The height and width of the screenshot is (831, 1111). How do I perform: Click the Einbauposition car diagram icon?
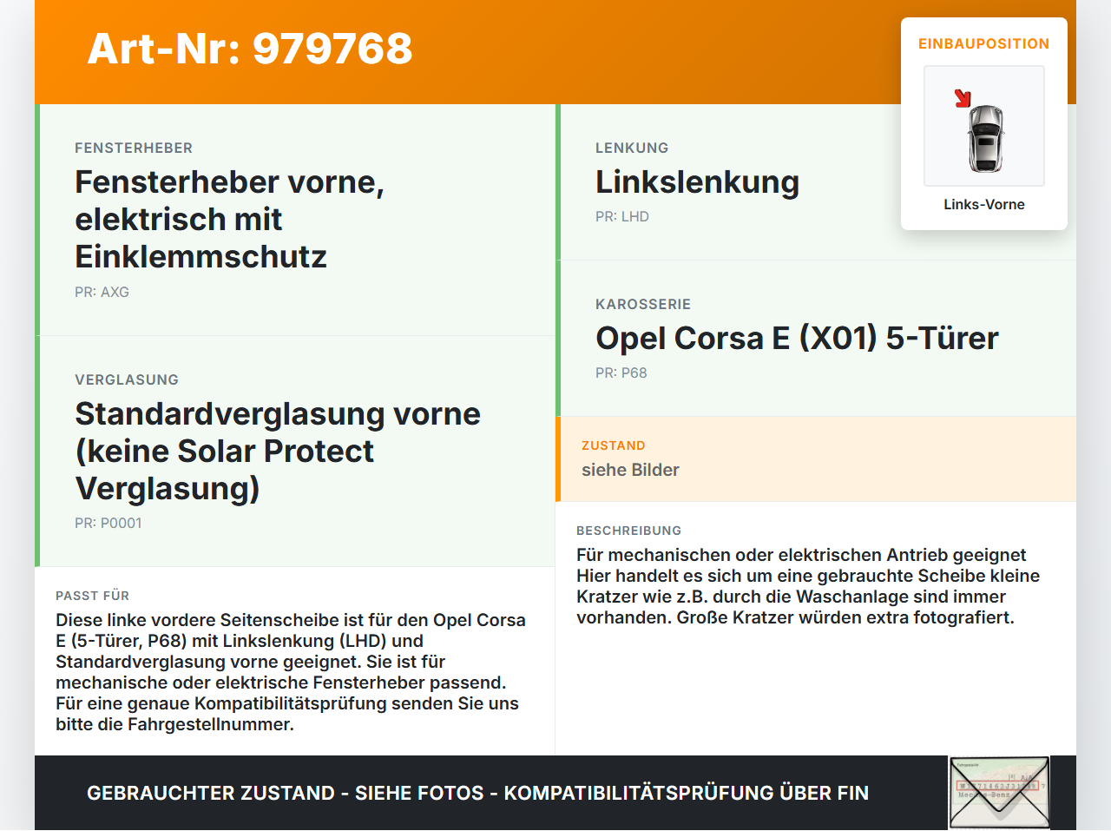[983, 126]
